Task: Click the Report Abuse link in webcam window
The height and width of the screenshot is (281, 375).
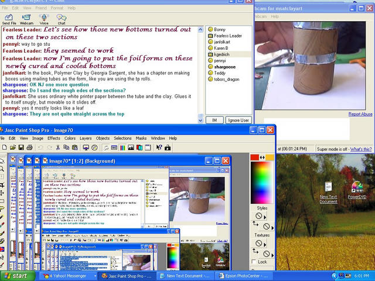Action: click(360, 114)
